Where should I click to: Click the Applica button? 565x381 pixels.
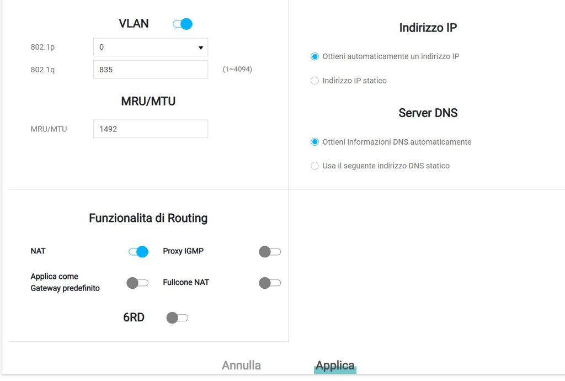click(335, 366)
